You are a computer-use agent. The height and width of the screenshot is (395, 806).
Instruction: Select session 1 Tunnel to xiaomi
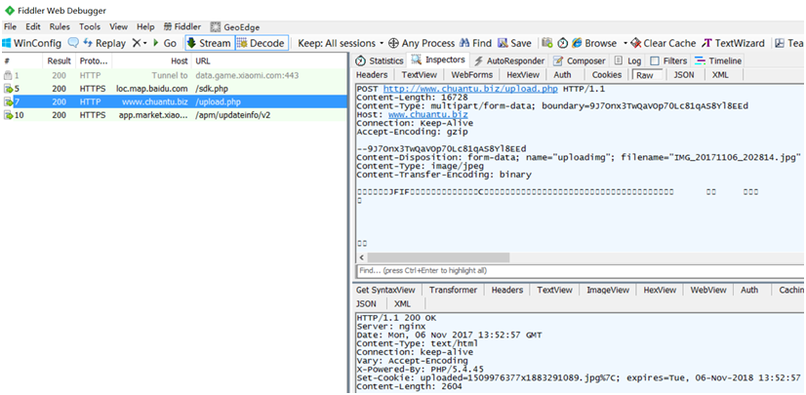(175, 75)
